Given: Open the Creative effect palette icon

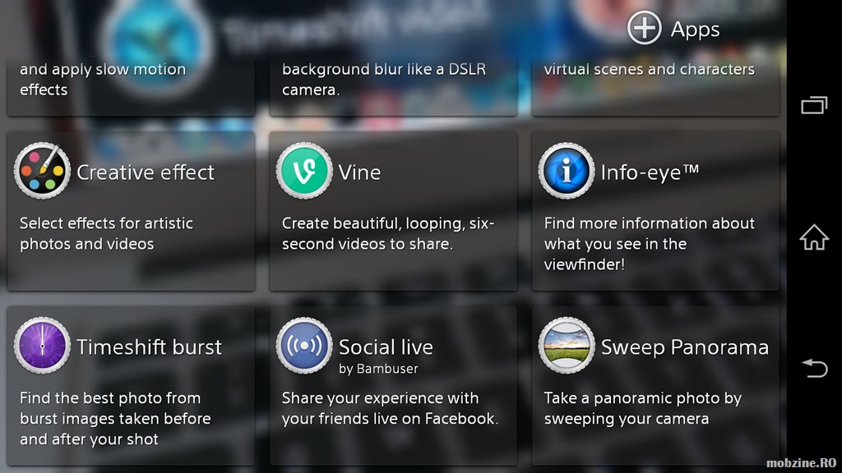Looking at the screenshot, I should coord(43,171).
